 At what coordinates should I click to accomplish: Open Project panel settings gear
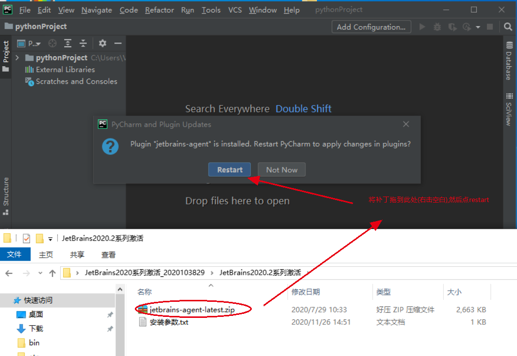(x=102, y=43)
